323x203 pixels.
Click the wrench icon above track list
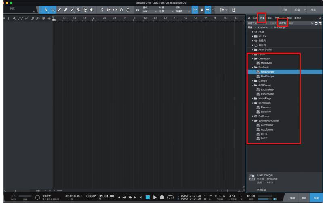tap(14, 18)
